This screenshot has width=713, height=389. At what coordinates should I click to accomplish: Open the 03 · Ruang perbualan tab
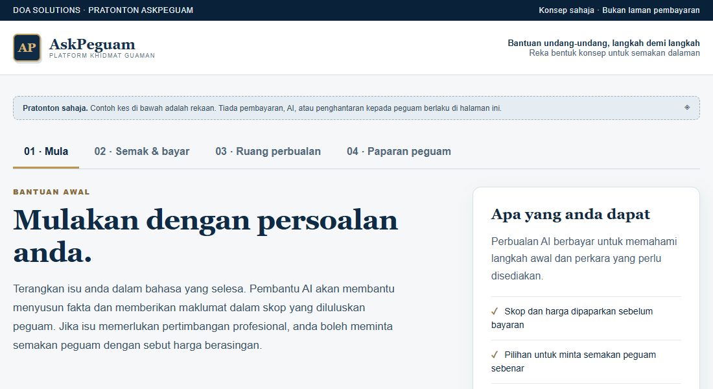[x=268, y=152]
